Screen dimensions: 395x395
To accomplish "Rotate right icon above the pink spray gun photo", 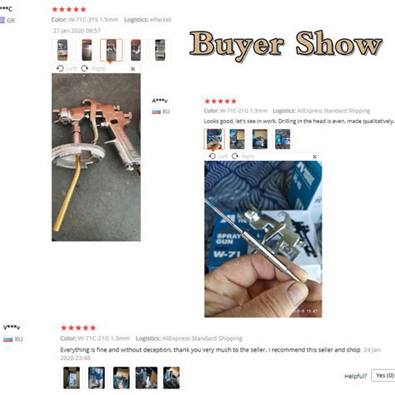I will click(x=85, y=68).
